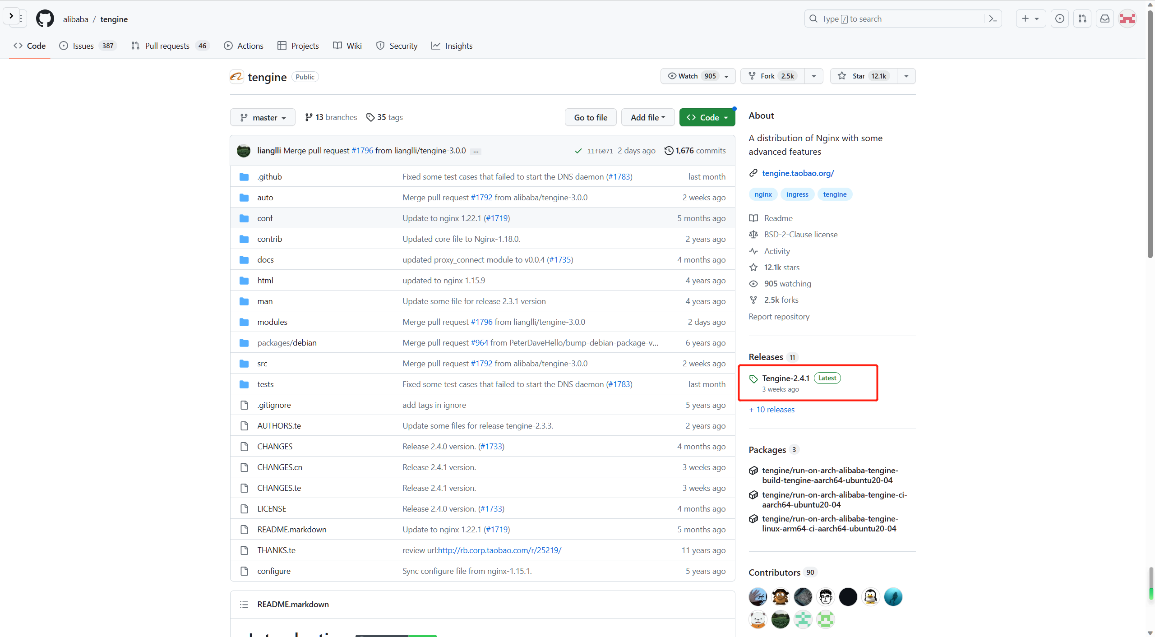Image resolution: width=1155 pixels, height=637 pixels.
Task: Click the first contributor avatar
Action: 758,597
